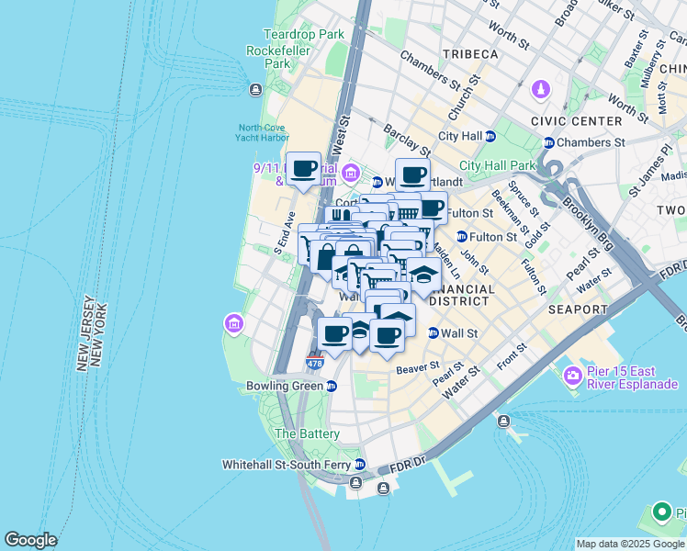Click the Front St street label

tap(512, 357)
